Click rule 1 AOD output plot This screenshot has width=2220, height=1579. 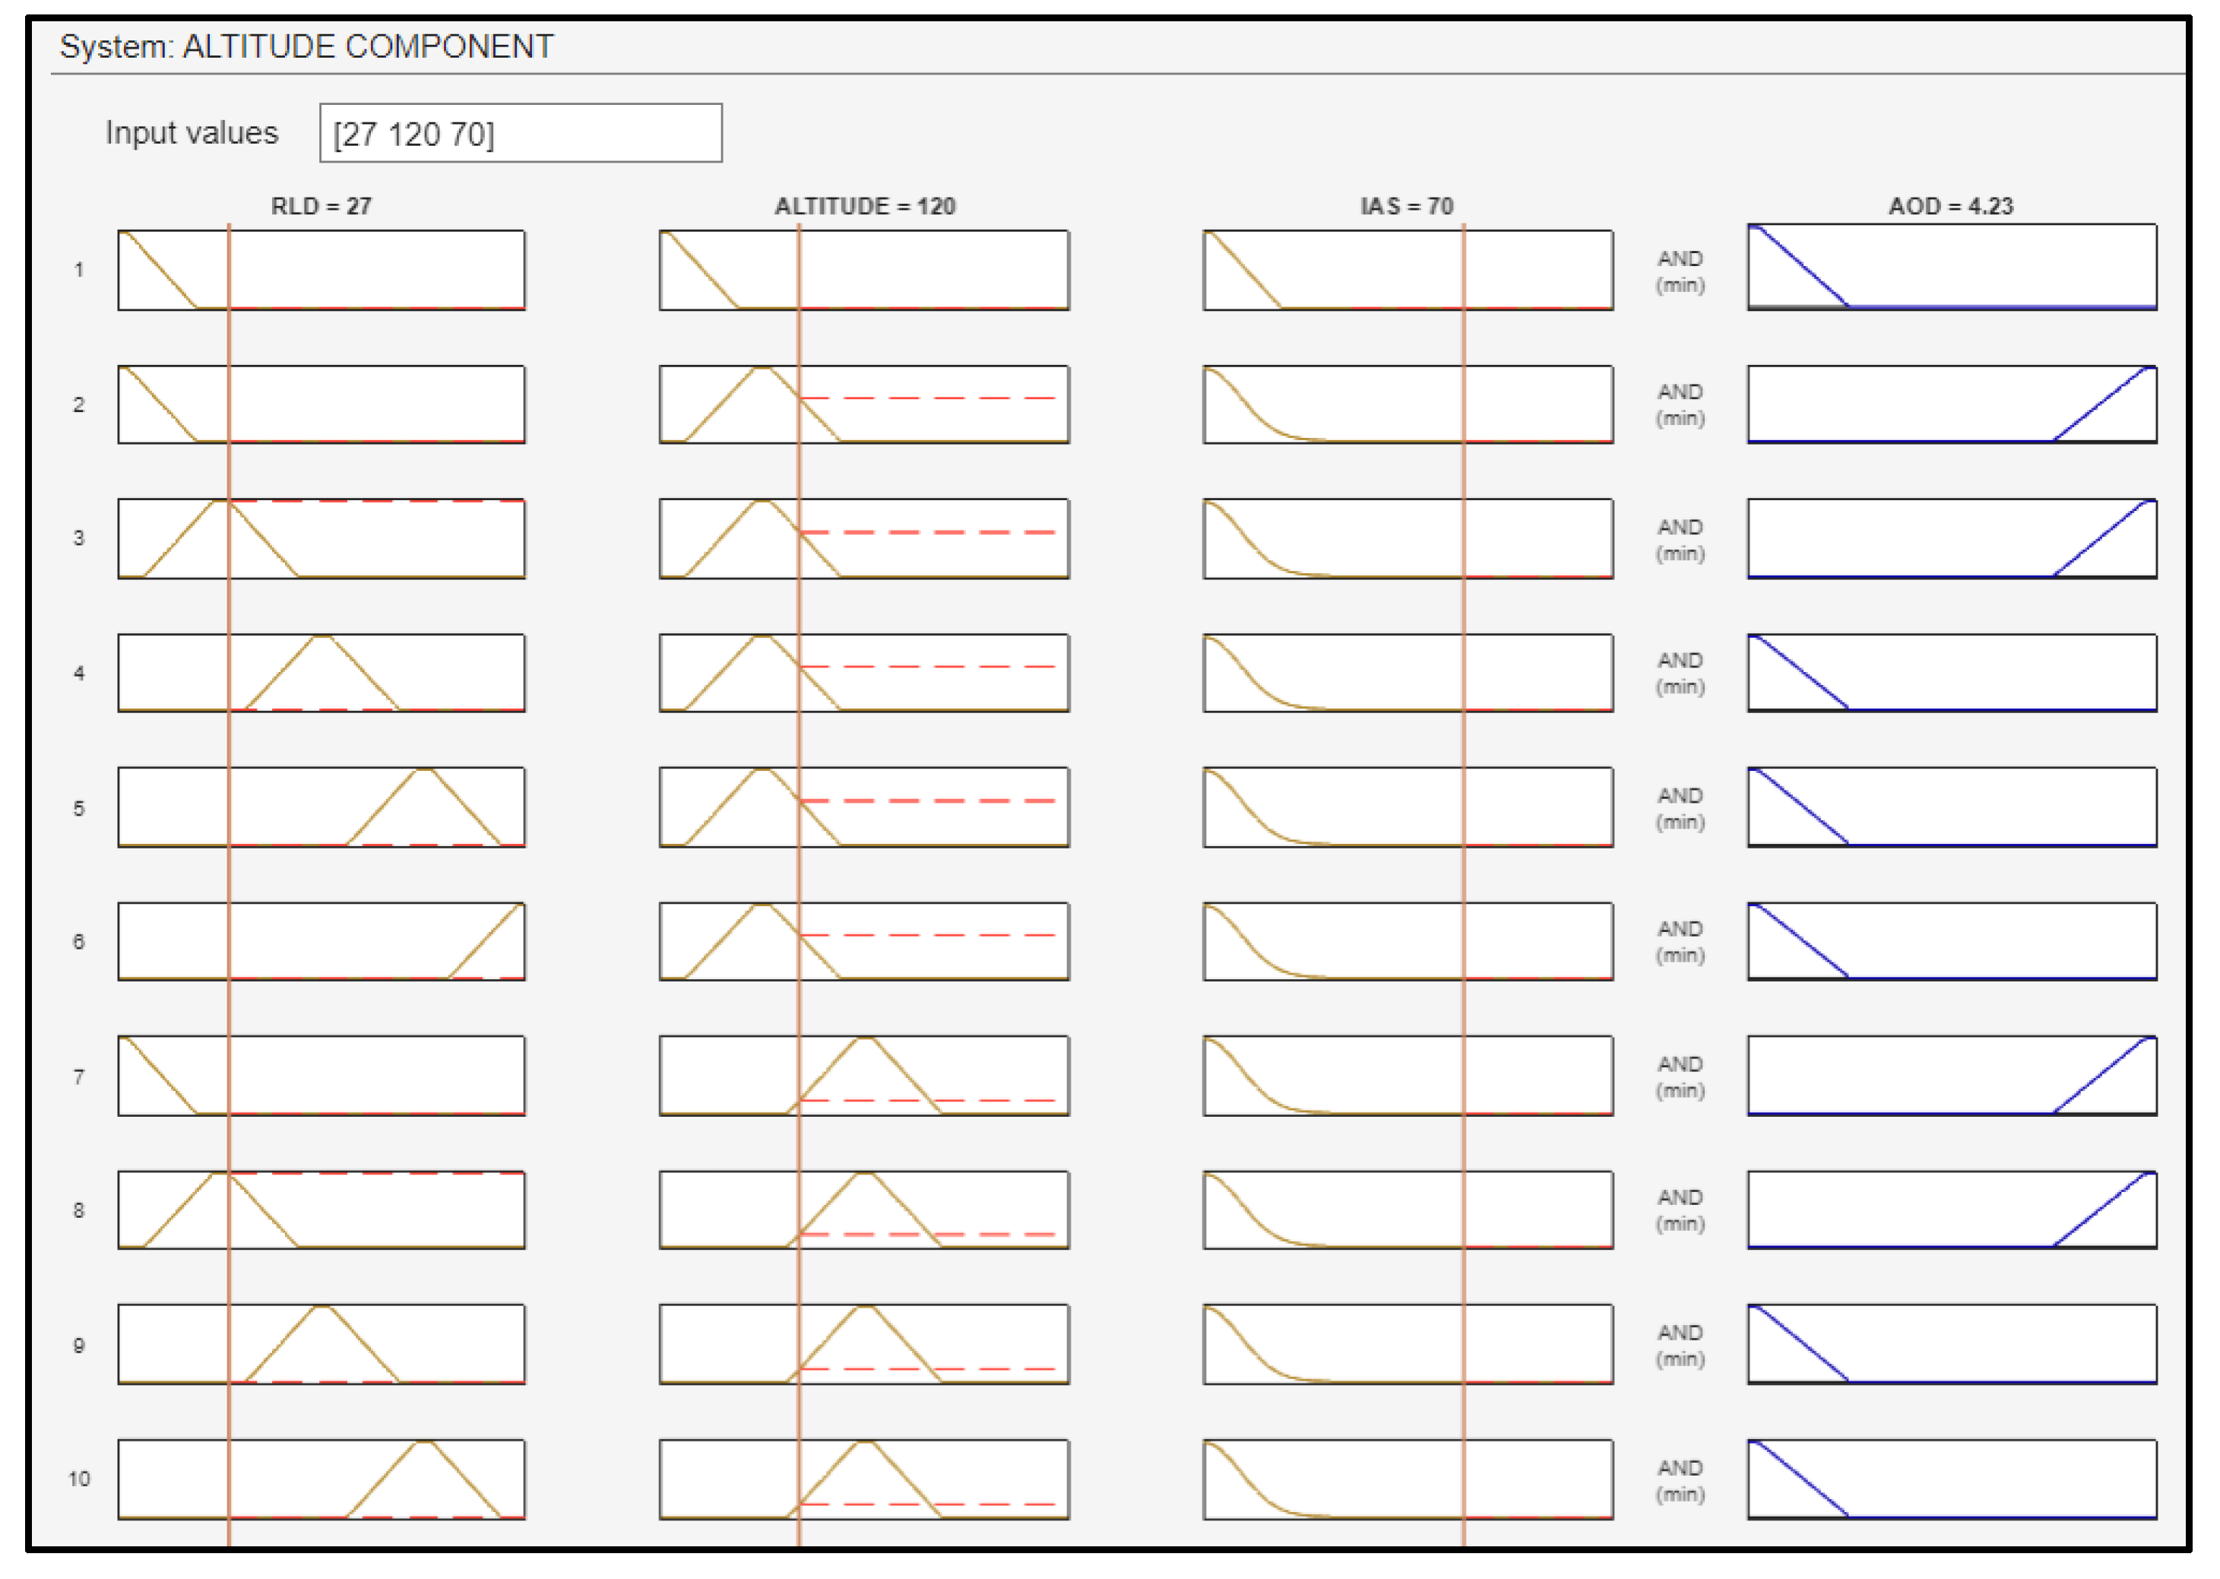[1951, 268]
